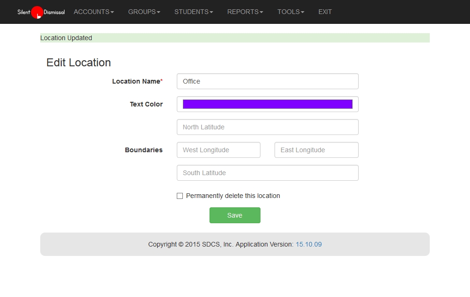Expand the GROUPS menu
Screen dimensions: 470x297
tap(144, 12)
